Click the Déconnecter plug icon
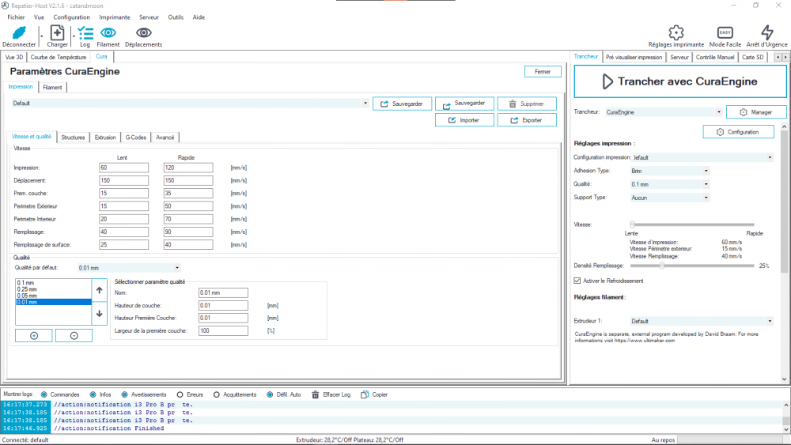Viewport: 791px width, 445px height. (19, 32)
